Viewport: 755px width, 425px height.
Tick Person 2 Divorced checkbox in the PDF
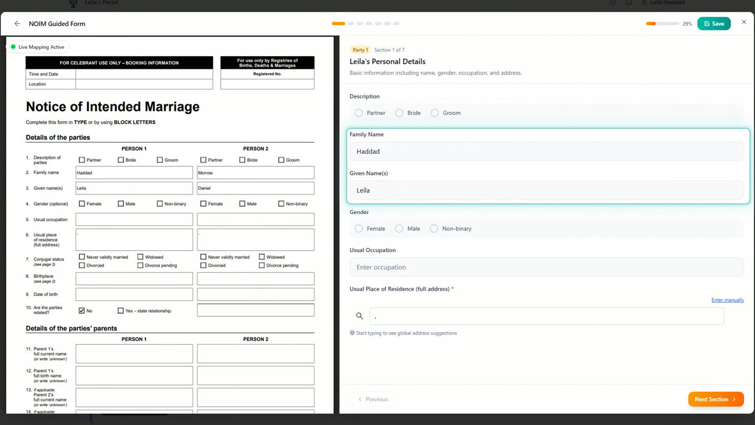click(203, 265)
